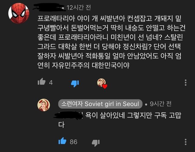The image size is (195, 152).
Task: Open the three-dot menu of the top comment
Action: coord(186,82)
